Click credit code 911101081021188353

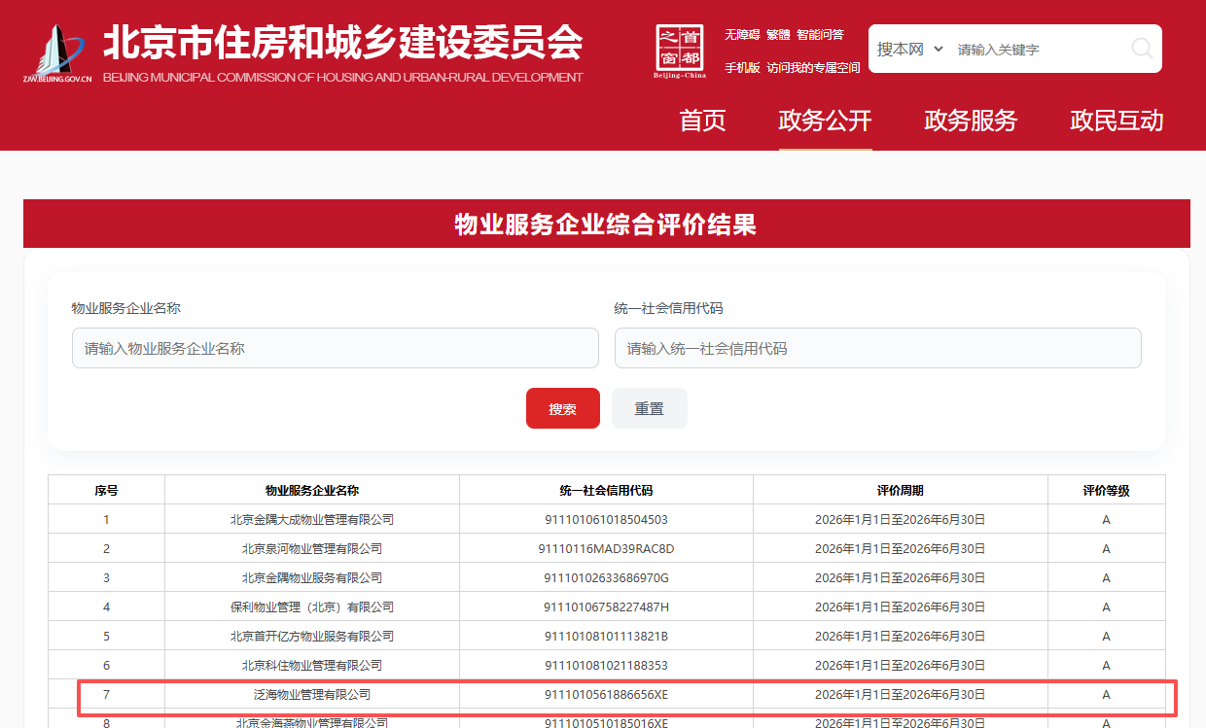(607, 665)
